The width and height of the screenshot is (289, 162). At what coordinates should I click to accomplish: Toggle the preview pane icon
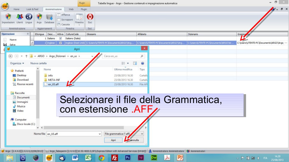click(x=135, y=63)
